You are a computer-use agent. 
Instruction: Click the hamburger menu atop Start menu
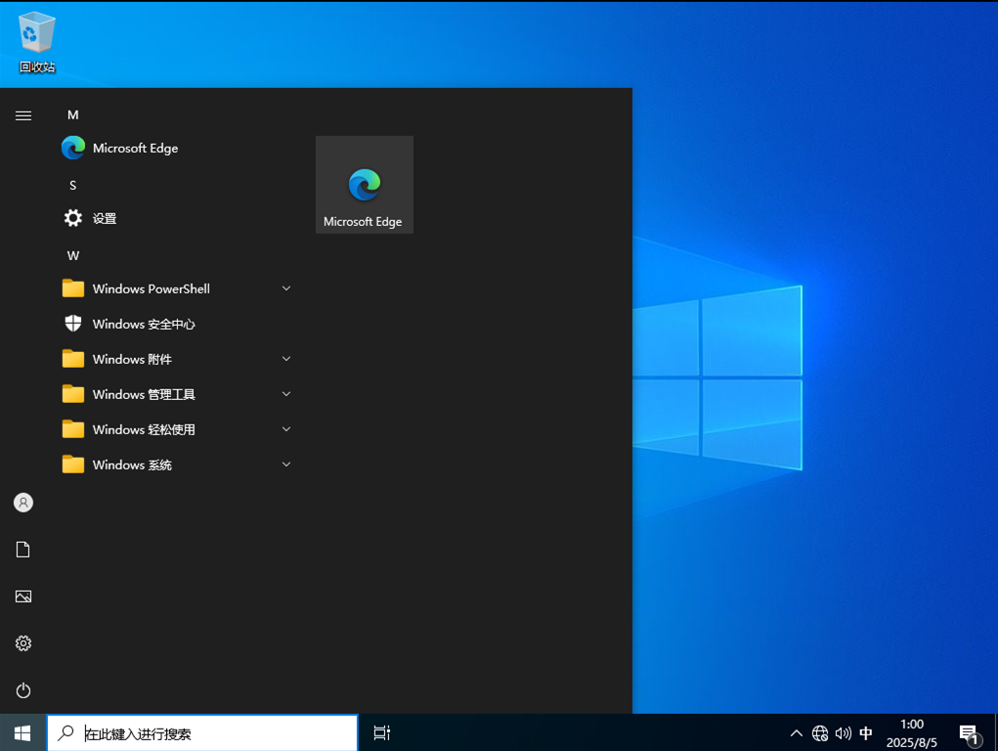click(x=22, y=114)
